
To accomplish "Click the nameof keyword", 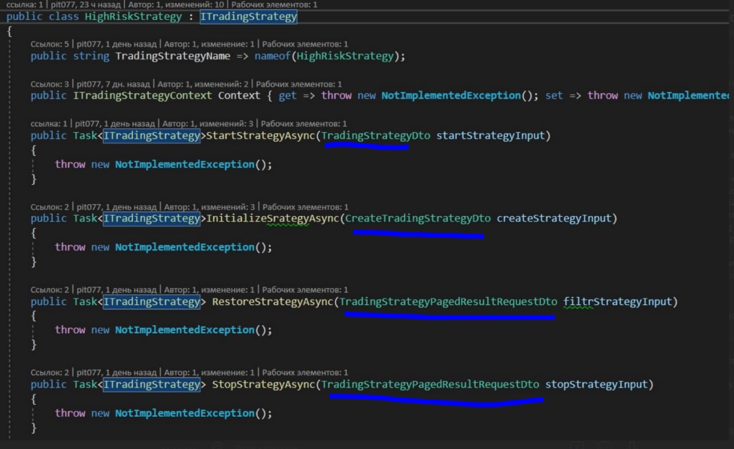I will coord(273,56).
